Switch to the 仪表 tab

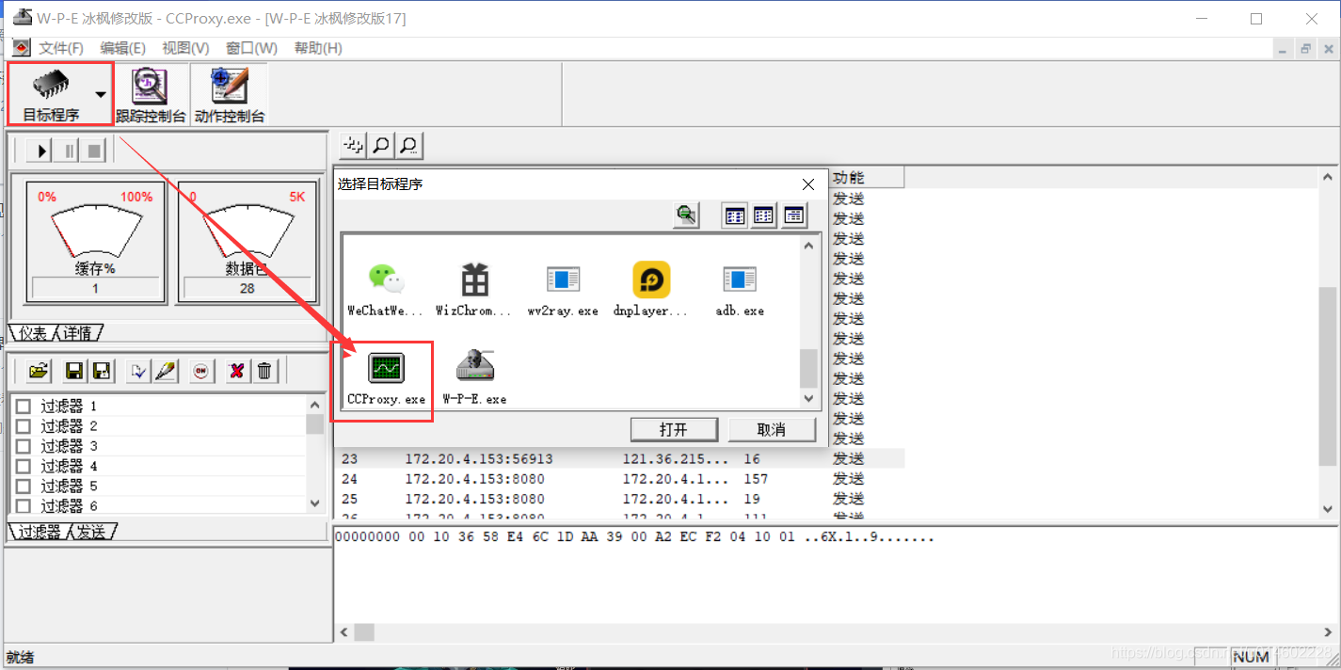pos(32,333)
